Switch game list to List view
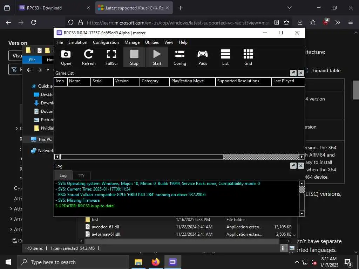Image resolution: width=359 pixels, height=269 pixels. (x=225, y=57)
